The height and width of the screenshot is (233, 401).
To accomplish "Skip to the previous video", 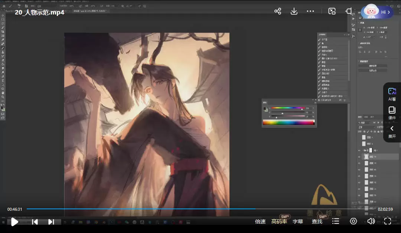I will click(x=35, y=222).
